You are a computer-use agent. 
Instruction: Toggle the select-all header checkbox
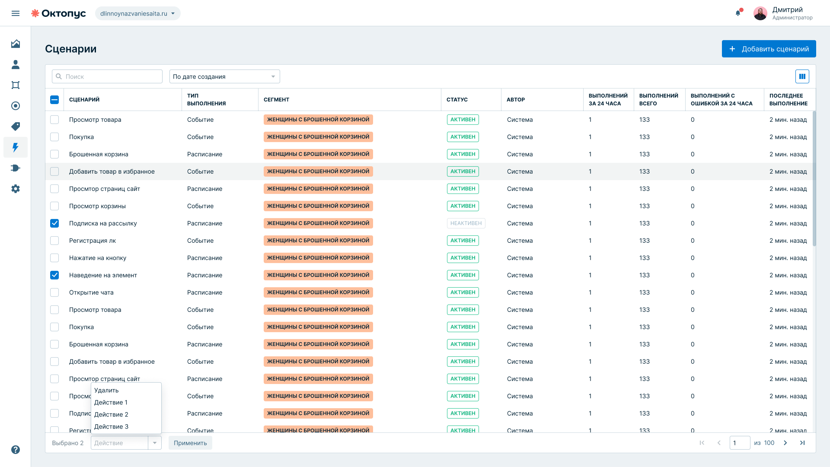pyautogui.click(x=54, y=100)
